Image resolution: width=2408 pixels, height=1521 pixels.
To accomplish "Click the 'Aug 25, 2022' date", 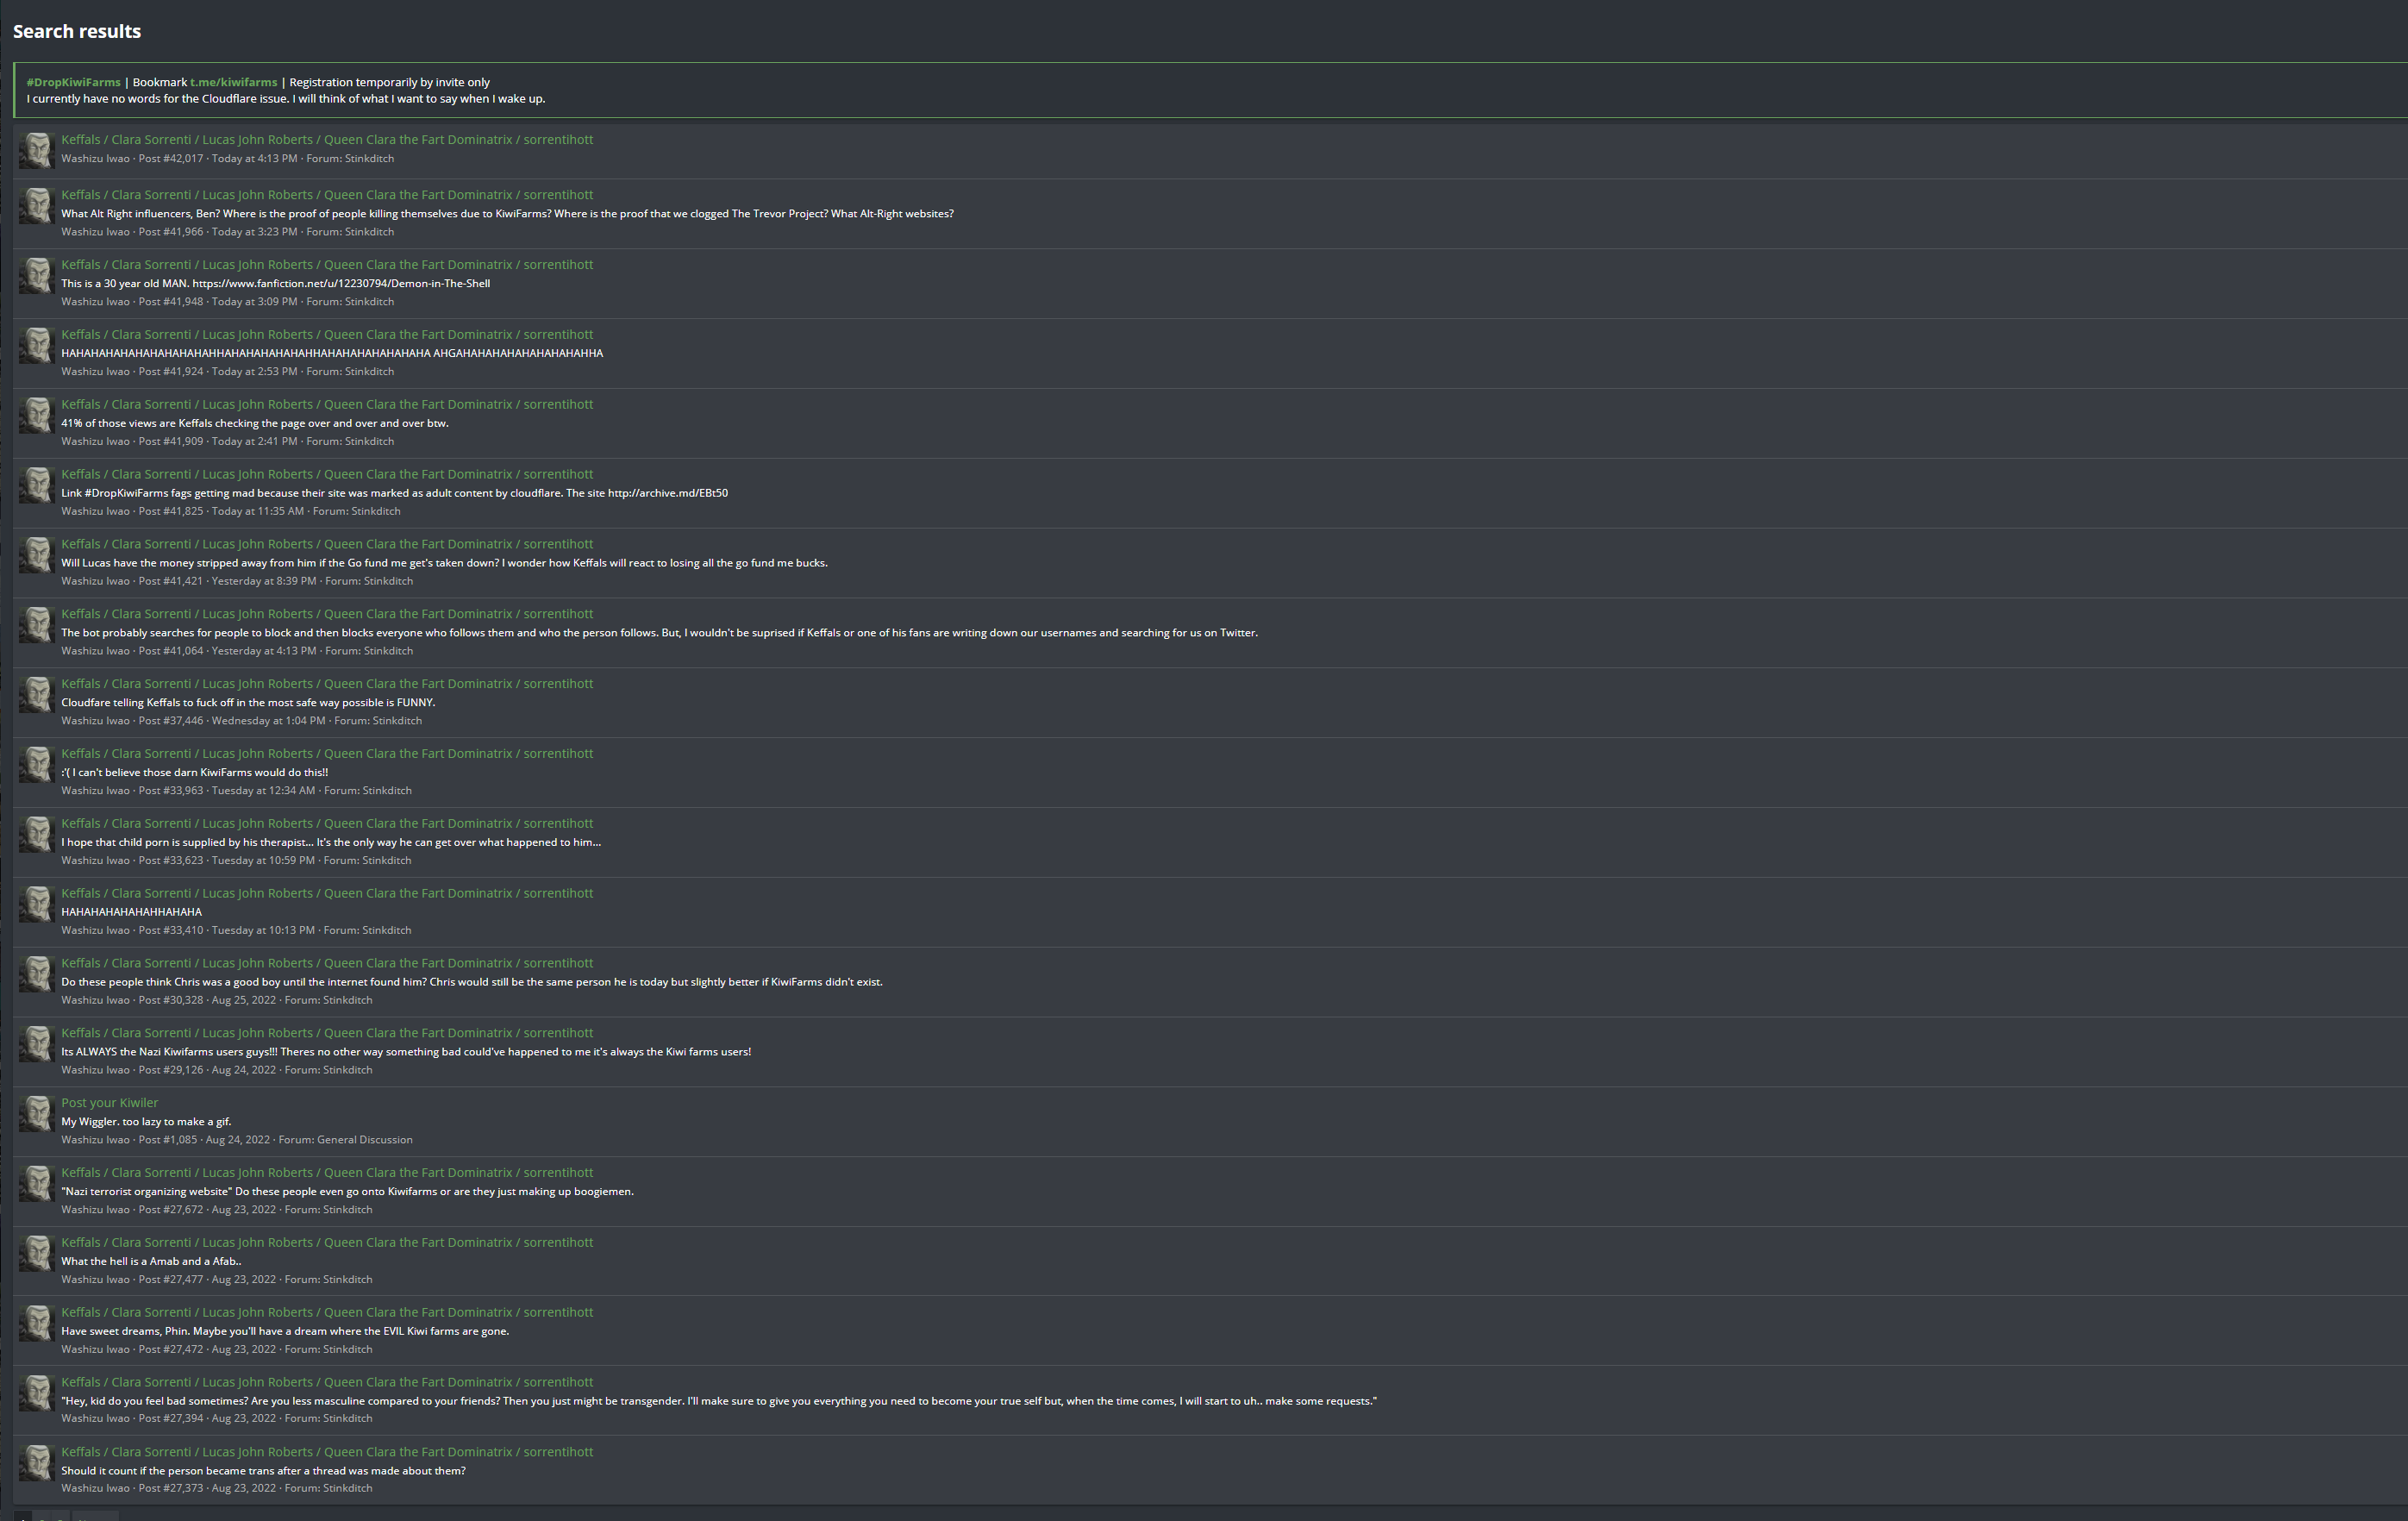I will (244, 1000).
